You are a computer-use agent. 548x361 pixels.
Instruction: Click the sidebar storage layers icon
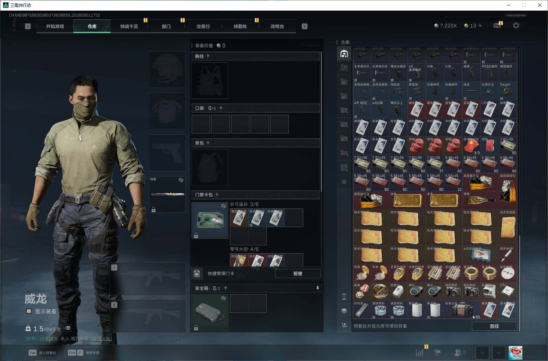tap(344, 311)
